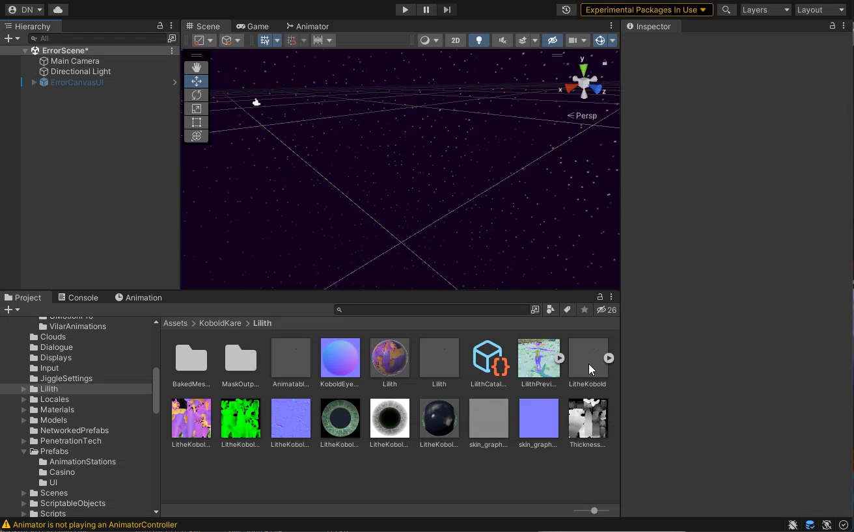Open the cloud services icon

58,10
